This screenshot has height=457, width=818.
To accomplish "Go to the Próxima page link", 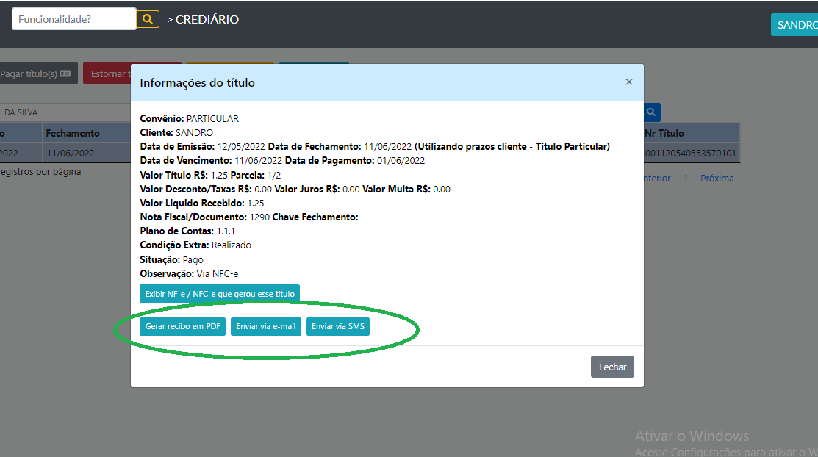I will coord(717,178).
